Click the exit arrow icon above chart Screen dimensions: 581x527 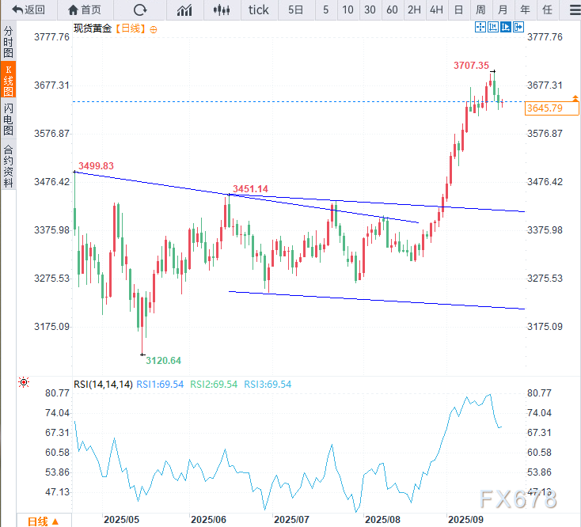click(518, 27)
